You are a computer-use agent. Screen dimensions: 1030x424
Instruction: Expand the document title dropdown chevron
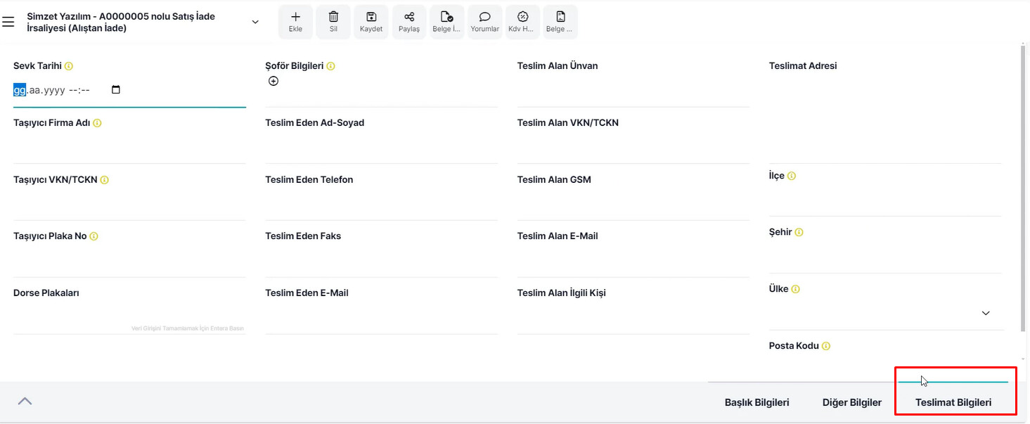click(x=255, y=22)
